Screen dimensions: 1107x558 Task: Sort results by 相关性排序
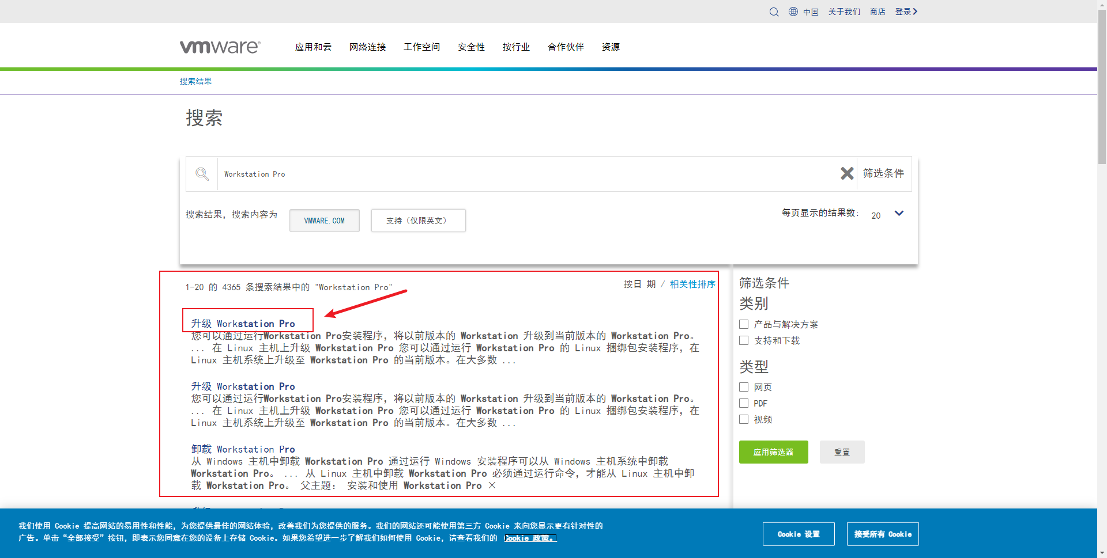point(692,284)
